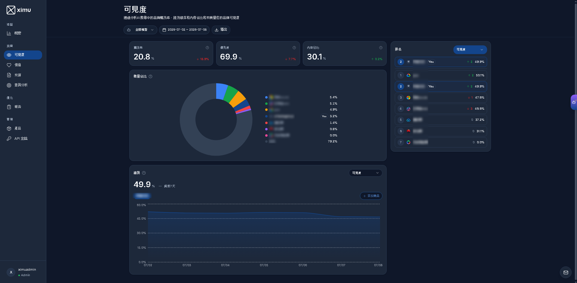Click the help icon beside 趨勢
This screenshot has width=577, height=283.
(144, 173)
